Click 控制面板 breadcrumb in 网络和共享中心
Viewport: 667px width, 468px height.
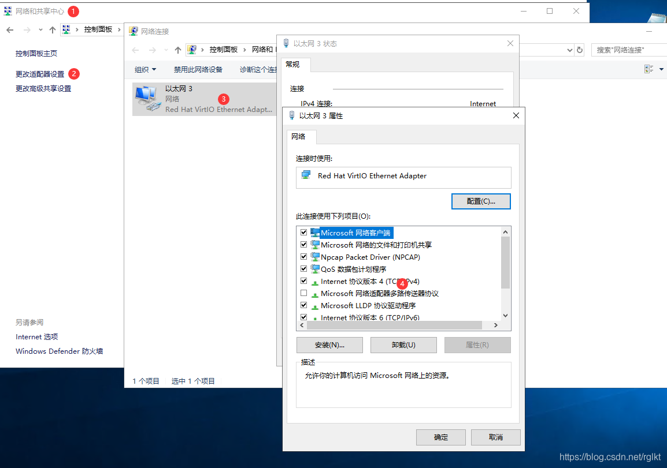point(98,29)
